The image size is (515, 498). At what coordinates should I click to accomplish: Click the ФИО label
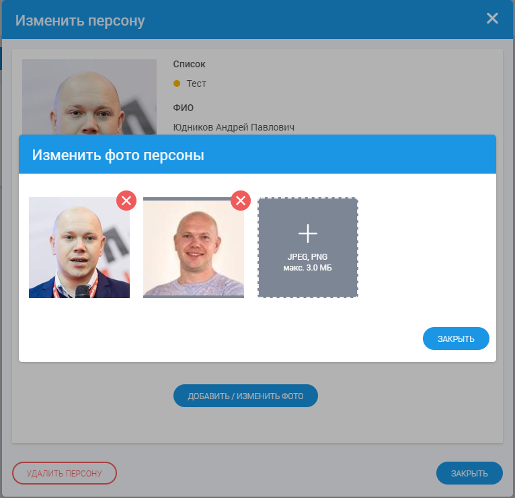(x=184, y=108)
